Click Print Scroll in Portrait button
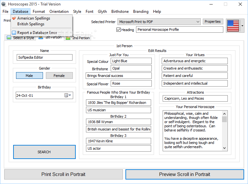Viewport: 248px width, 184px height. coord(64,174)
